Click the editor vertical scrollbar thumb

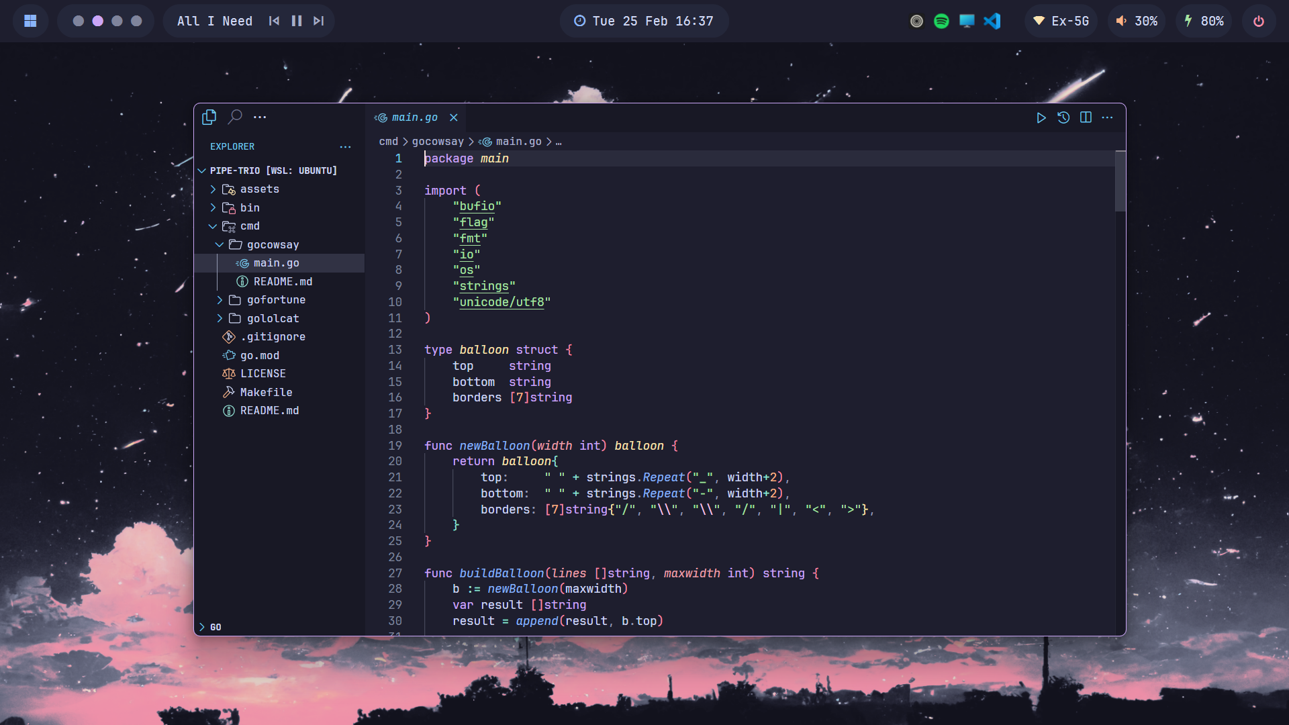click(x=1120, y=181)
